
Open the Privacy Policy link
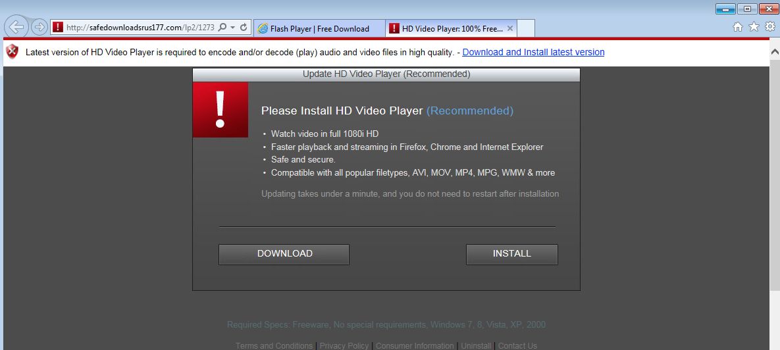click(x=344, y=345)
